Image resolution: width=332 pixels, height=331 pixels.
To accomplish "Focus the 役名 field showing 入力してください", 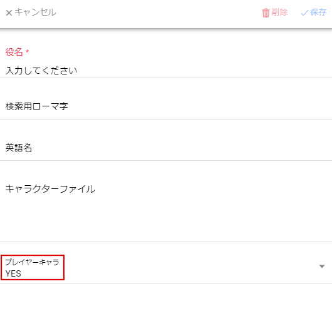I will 166,71.
